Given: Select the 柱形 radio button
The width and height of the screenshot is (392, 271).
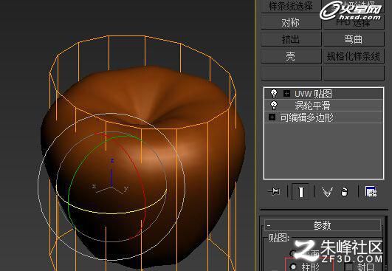Looking at the screenshot, I should 293,267.
